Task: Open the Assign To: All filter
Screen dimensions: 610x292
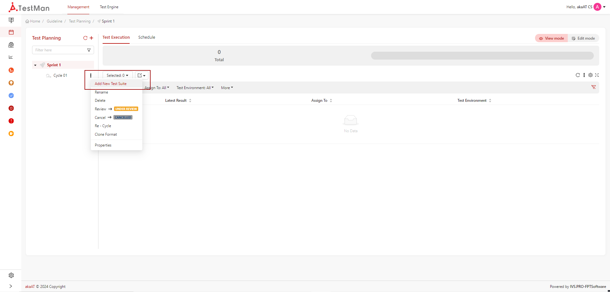Action: click(157, 88)
